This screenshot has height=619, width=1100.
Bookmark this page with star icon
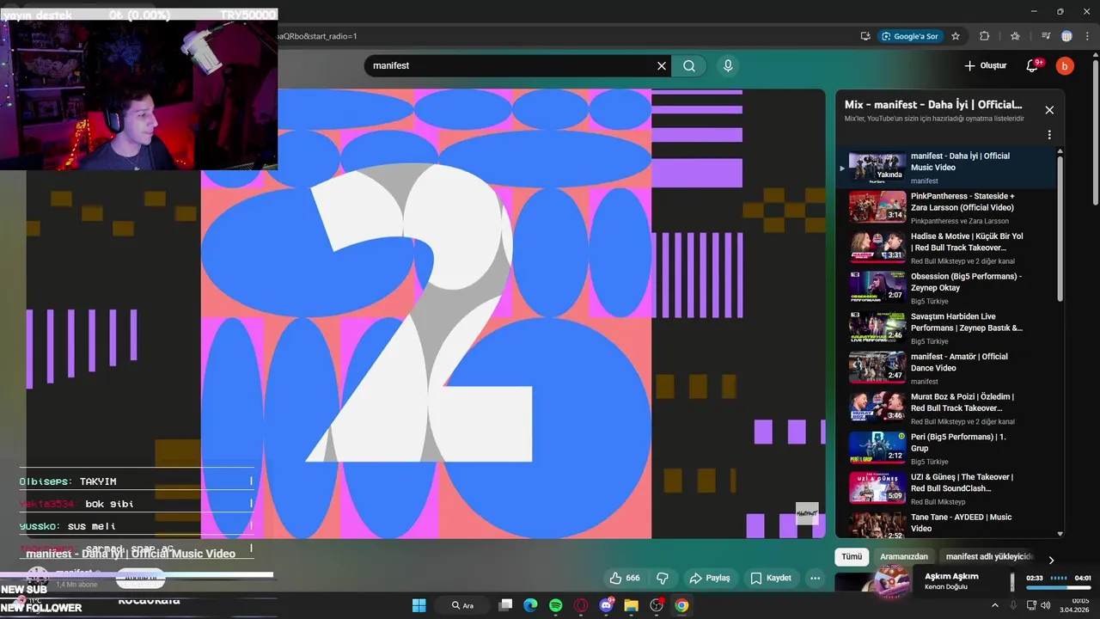pyautogui.click(x=956, y=36)
